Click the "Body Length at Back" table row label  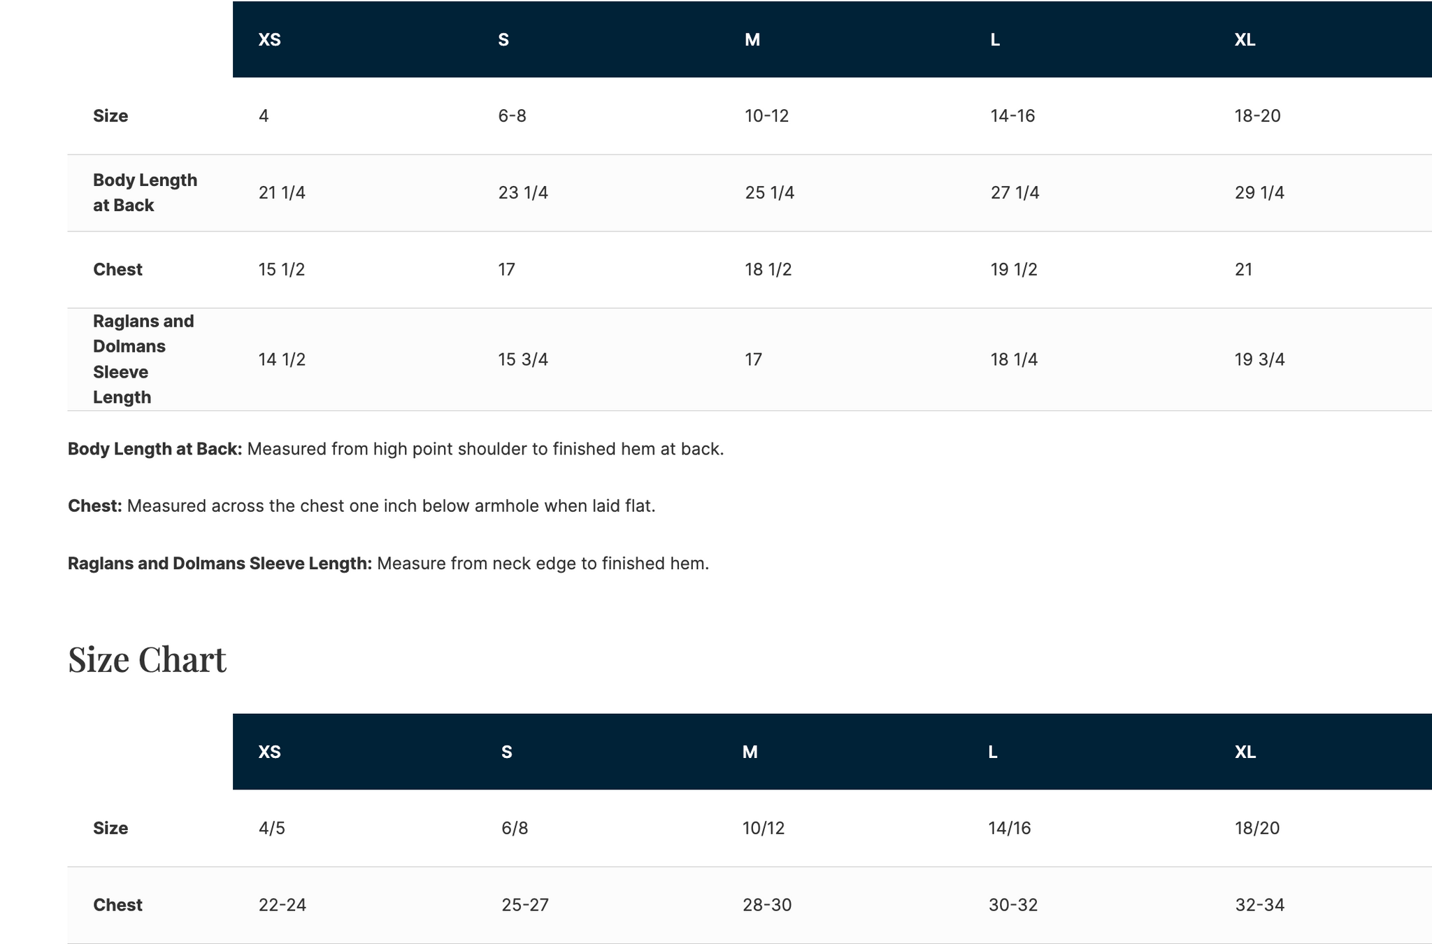145,192
